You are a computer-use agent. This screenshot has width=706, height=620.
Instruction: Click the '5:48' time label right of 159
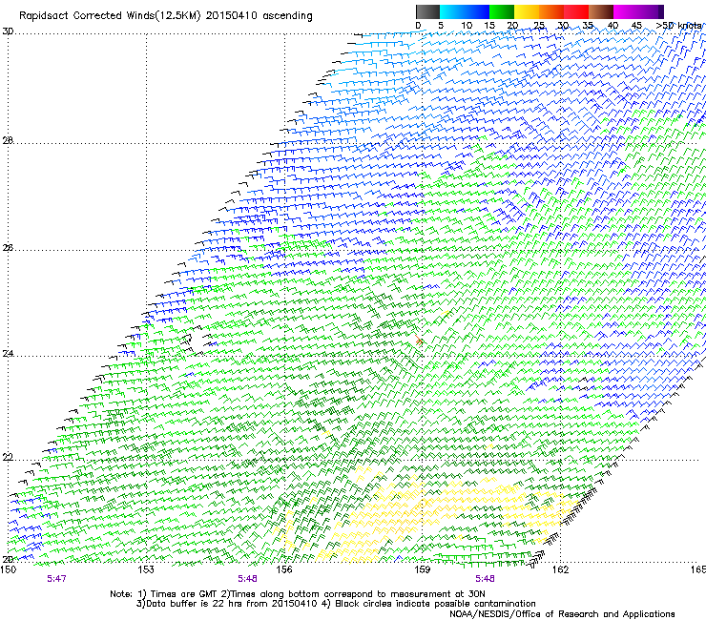pos(485,579)
